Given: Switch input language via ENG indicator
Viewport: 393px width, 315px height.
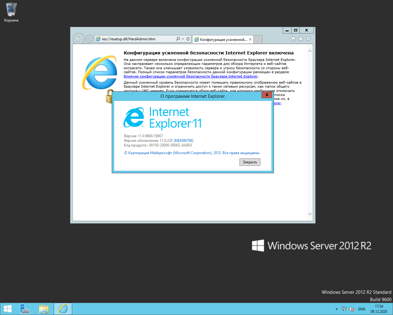Looking at the screenshot, I should click(362, 309).
